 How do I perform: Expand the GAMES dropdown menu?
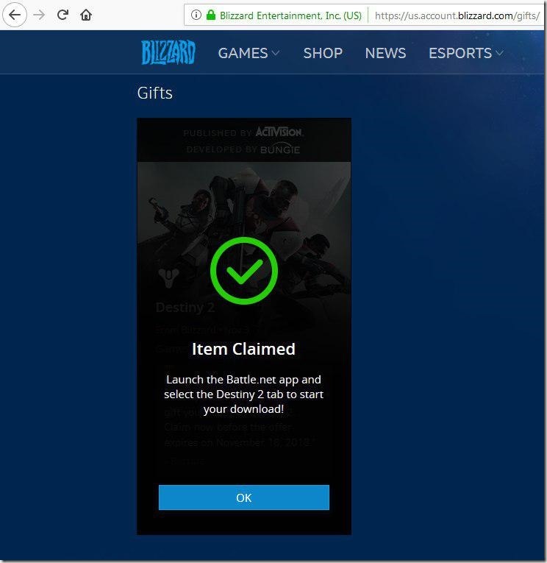point(249,53)
